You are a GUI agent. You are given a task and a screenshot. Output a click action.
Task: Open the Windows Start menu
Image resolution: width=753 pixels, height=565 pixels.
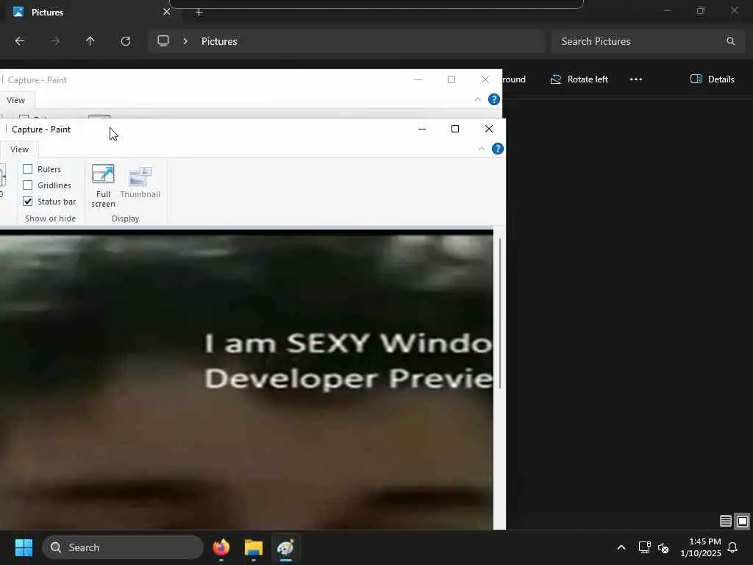click(x=24, y=547)
